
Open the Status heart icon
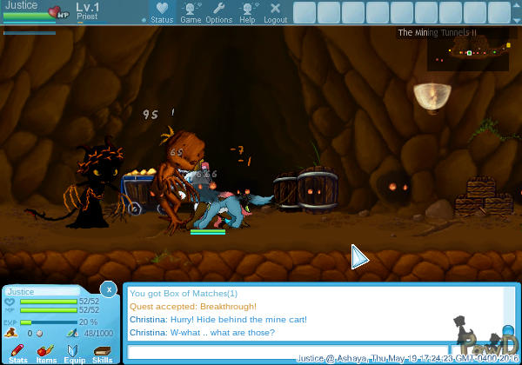click(x=162, y=12)
